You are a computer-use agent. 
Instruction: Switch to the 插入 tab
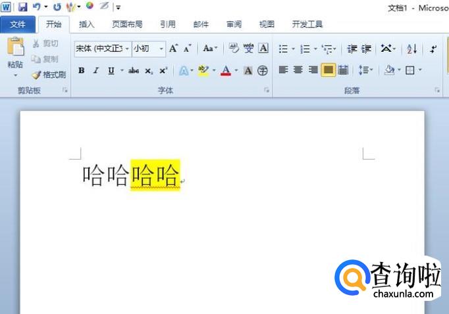pyautogui.click(x=86, y=24)
